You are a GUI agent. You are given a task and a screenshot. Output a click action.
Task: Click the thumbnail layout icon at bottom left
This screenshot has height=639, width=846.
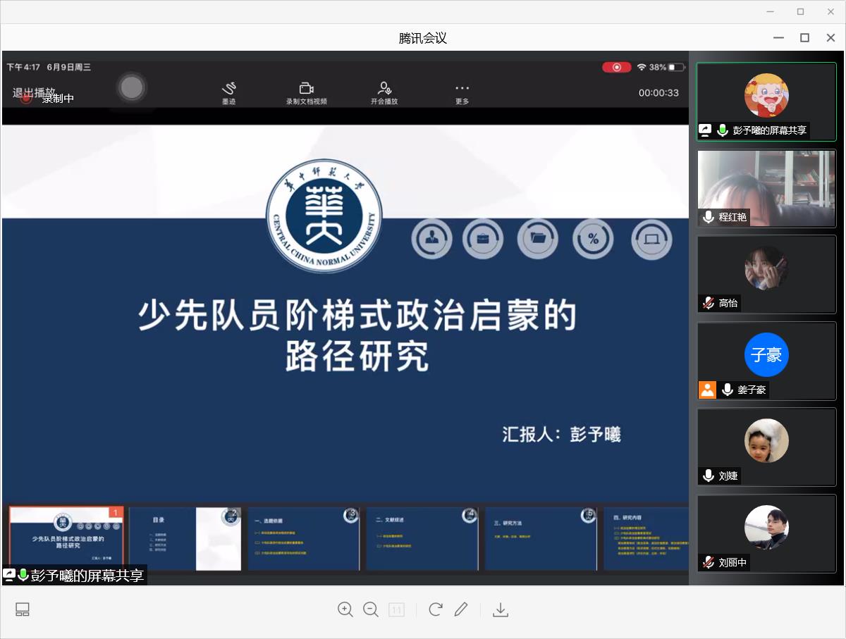coord(23,609)
